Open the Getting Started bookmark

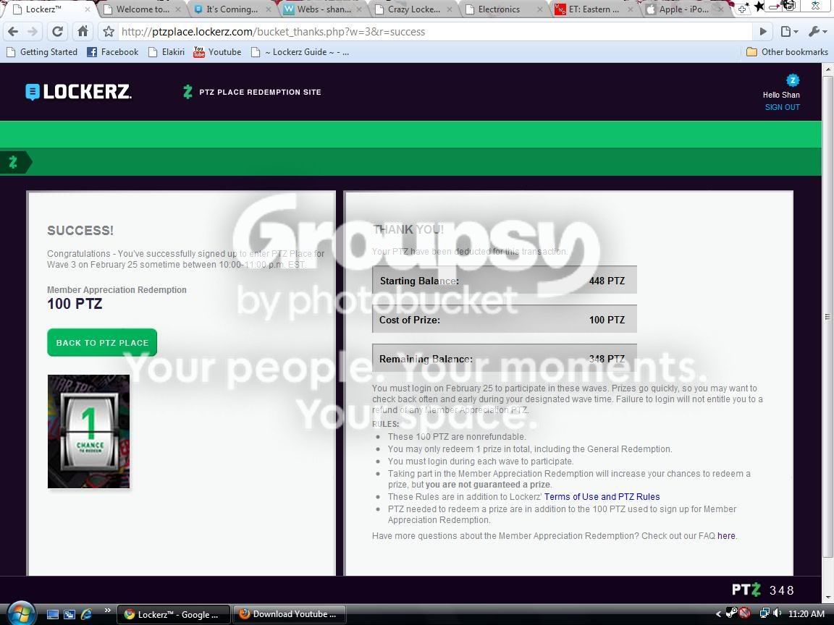[x=41, y=52]
